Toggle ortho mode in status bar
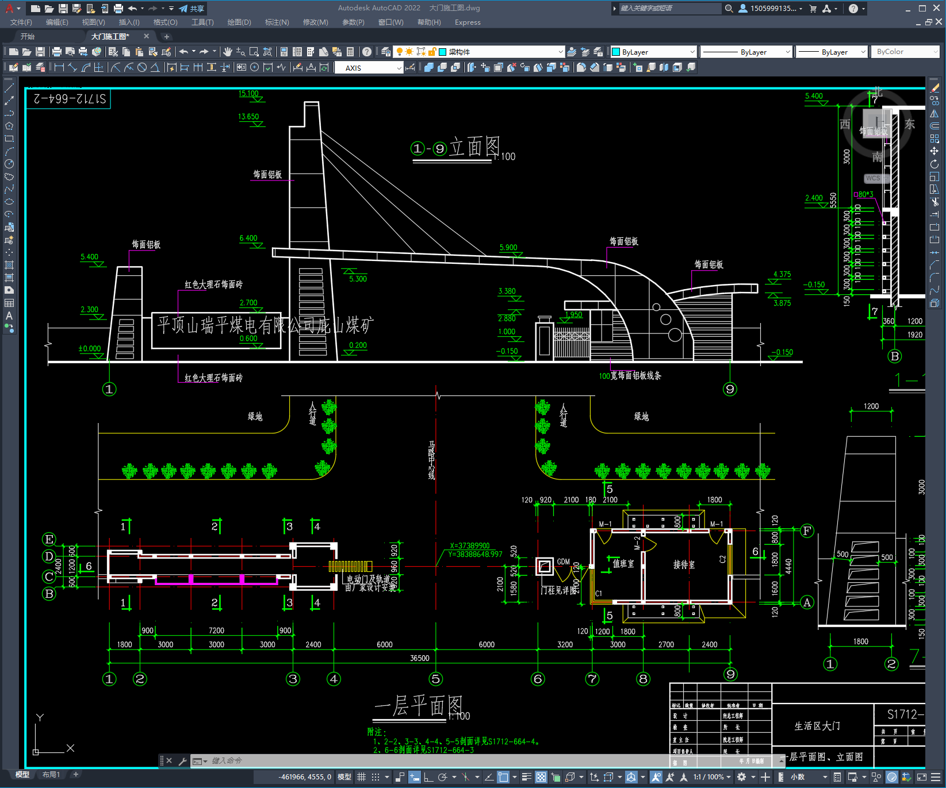 tap(428, 777)
